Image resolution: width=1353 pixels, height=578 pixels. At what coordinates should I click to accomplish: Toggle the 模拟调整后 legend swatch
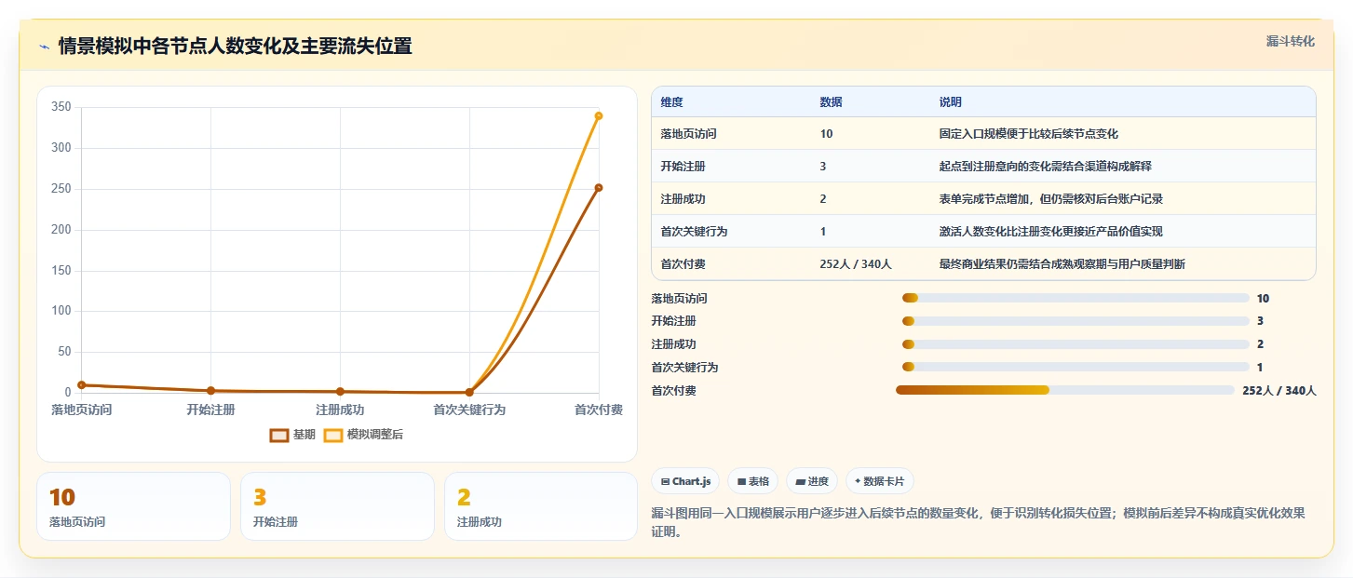tap(333, 435)
